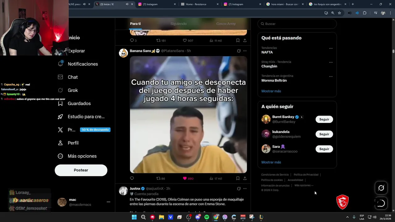Viewport: 395px width, 222px height.
Task: Open options for Morena Beltrán trend
Action: point(331,76)
